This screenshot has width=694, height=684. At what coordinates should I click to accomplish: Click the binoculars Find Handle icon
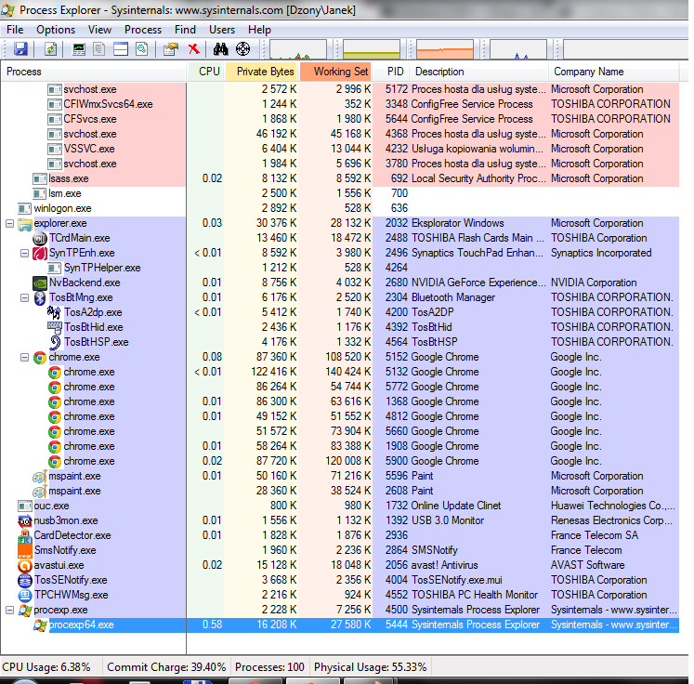220,48
